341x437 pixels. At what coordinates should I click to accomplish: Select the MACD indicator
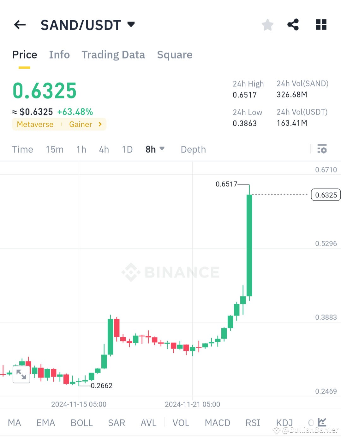pos(217,423)
